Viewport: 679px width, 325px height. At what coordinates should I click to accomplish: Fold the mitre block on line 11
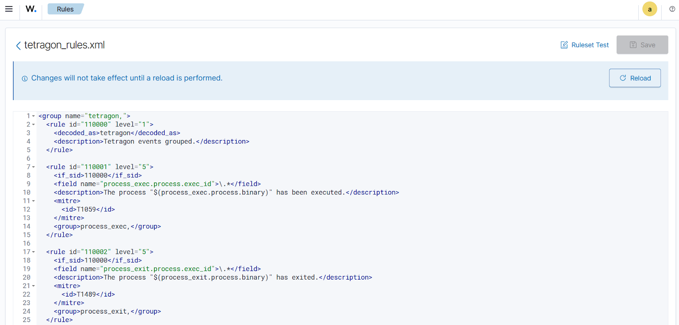tap(34, 201)
